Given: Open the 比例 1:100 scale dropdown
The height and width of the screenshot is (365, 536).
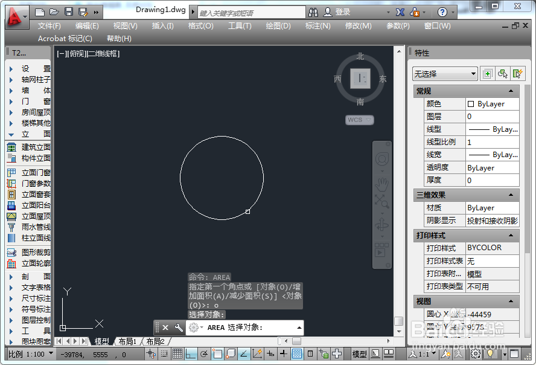Looking at the screenshot, I should [x=31, y=354].
